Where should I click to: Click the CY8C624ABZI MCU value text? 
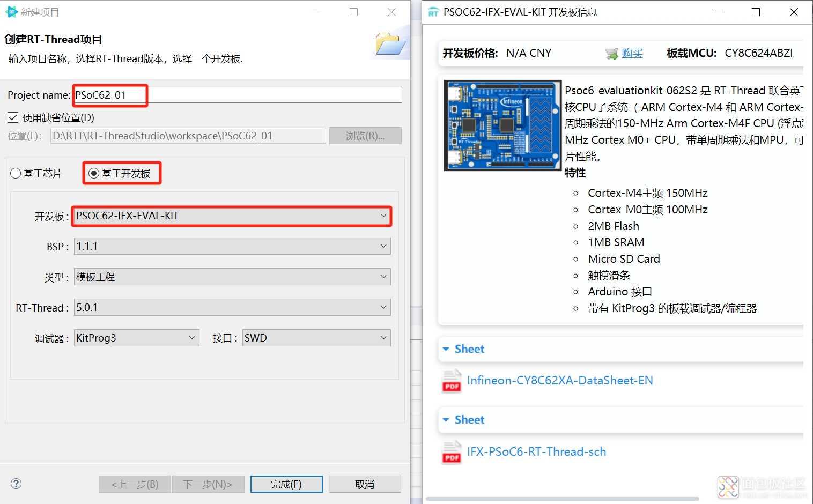click(758, 53)
